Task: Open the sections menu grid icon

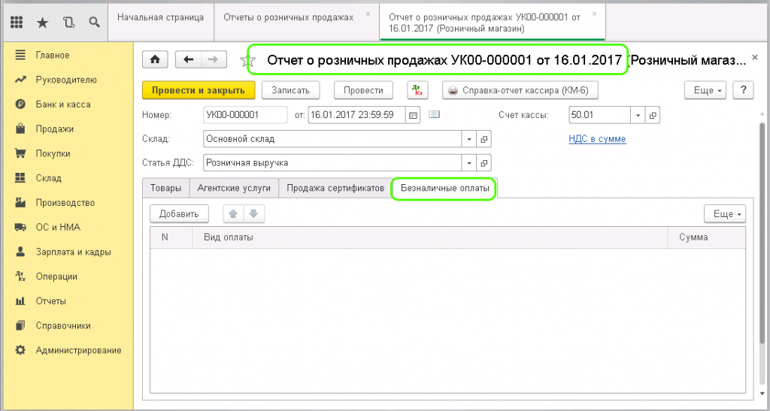Action: (x=17, y=23)
